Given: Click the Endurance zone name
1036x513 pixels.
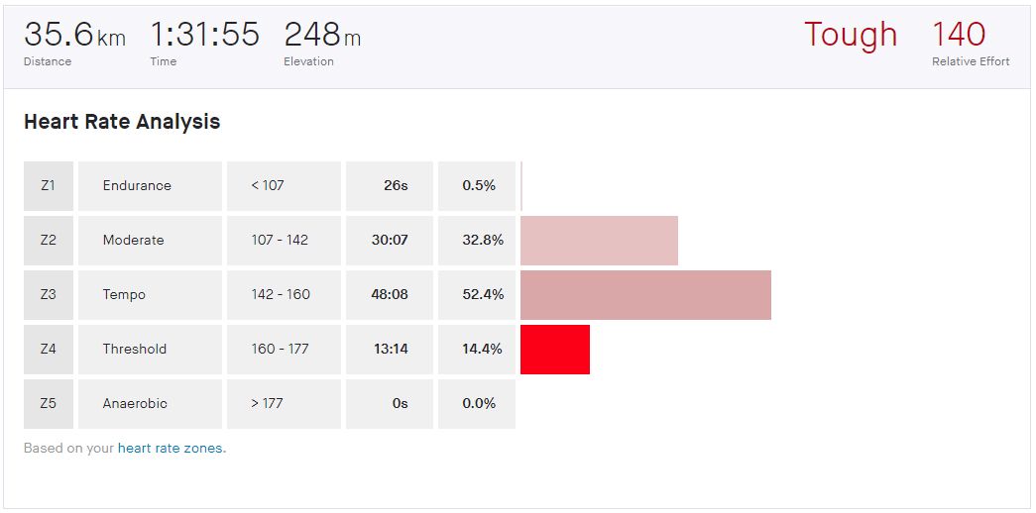Looking at the screenshot, I should [x=137, y=185].
